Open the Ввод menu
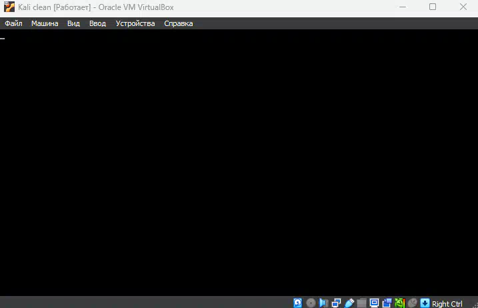The width and height of the screenshot is (478, 308). click(x=97, y=23)
